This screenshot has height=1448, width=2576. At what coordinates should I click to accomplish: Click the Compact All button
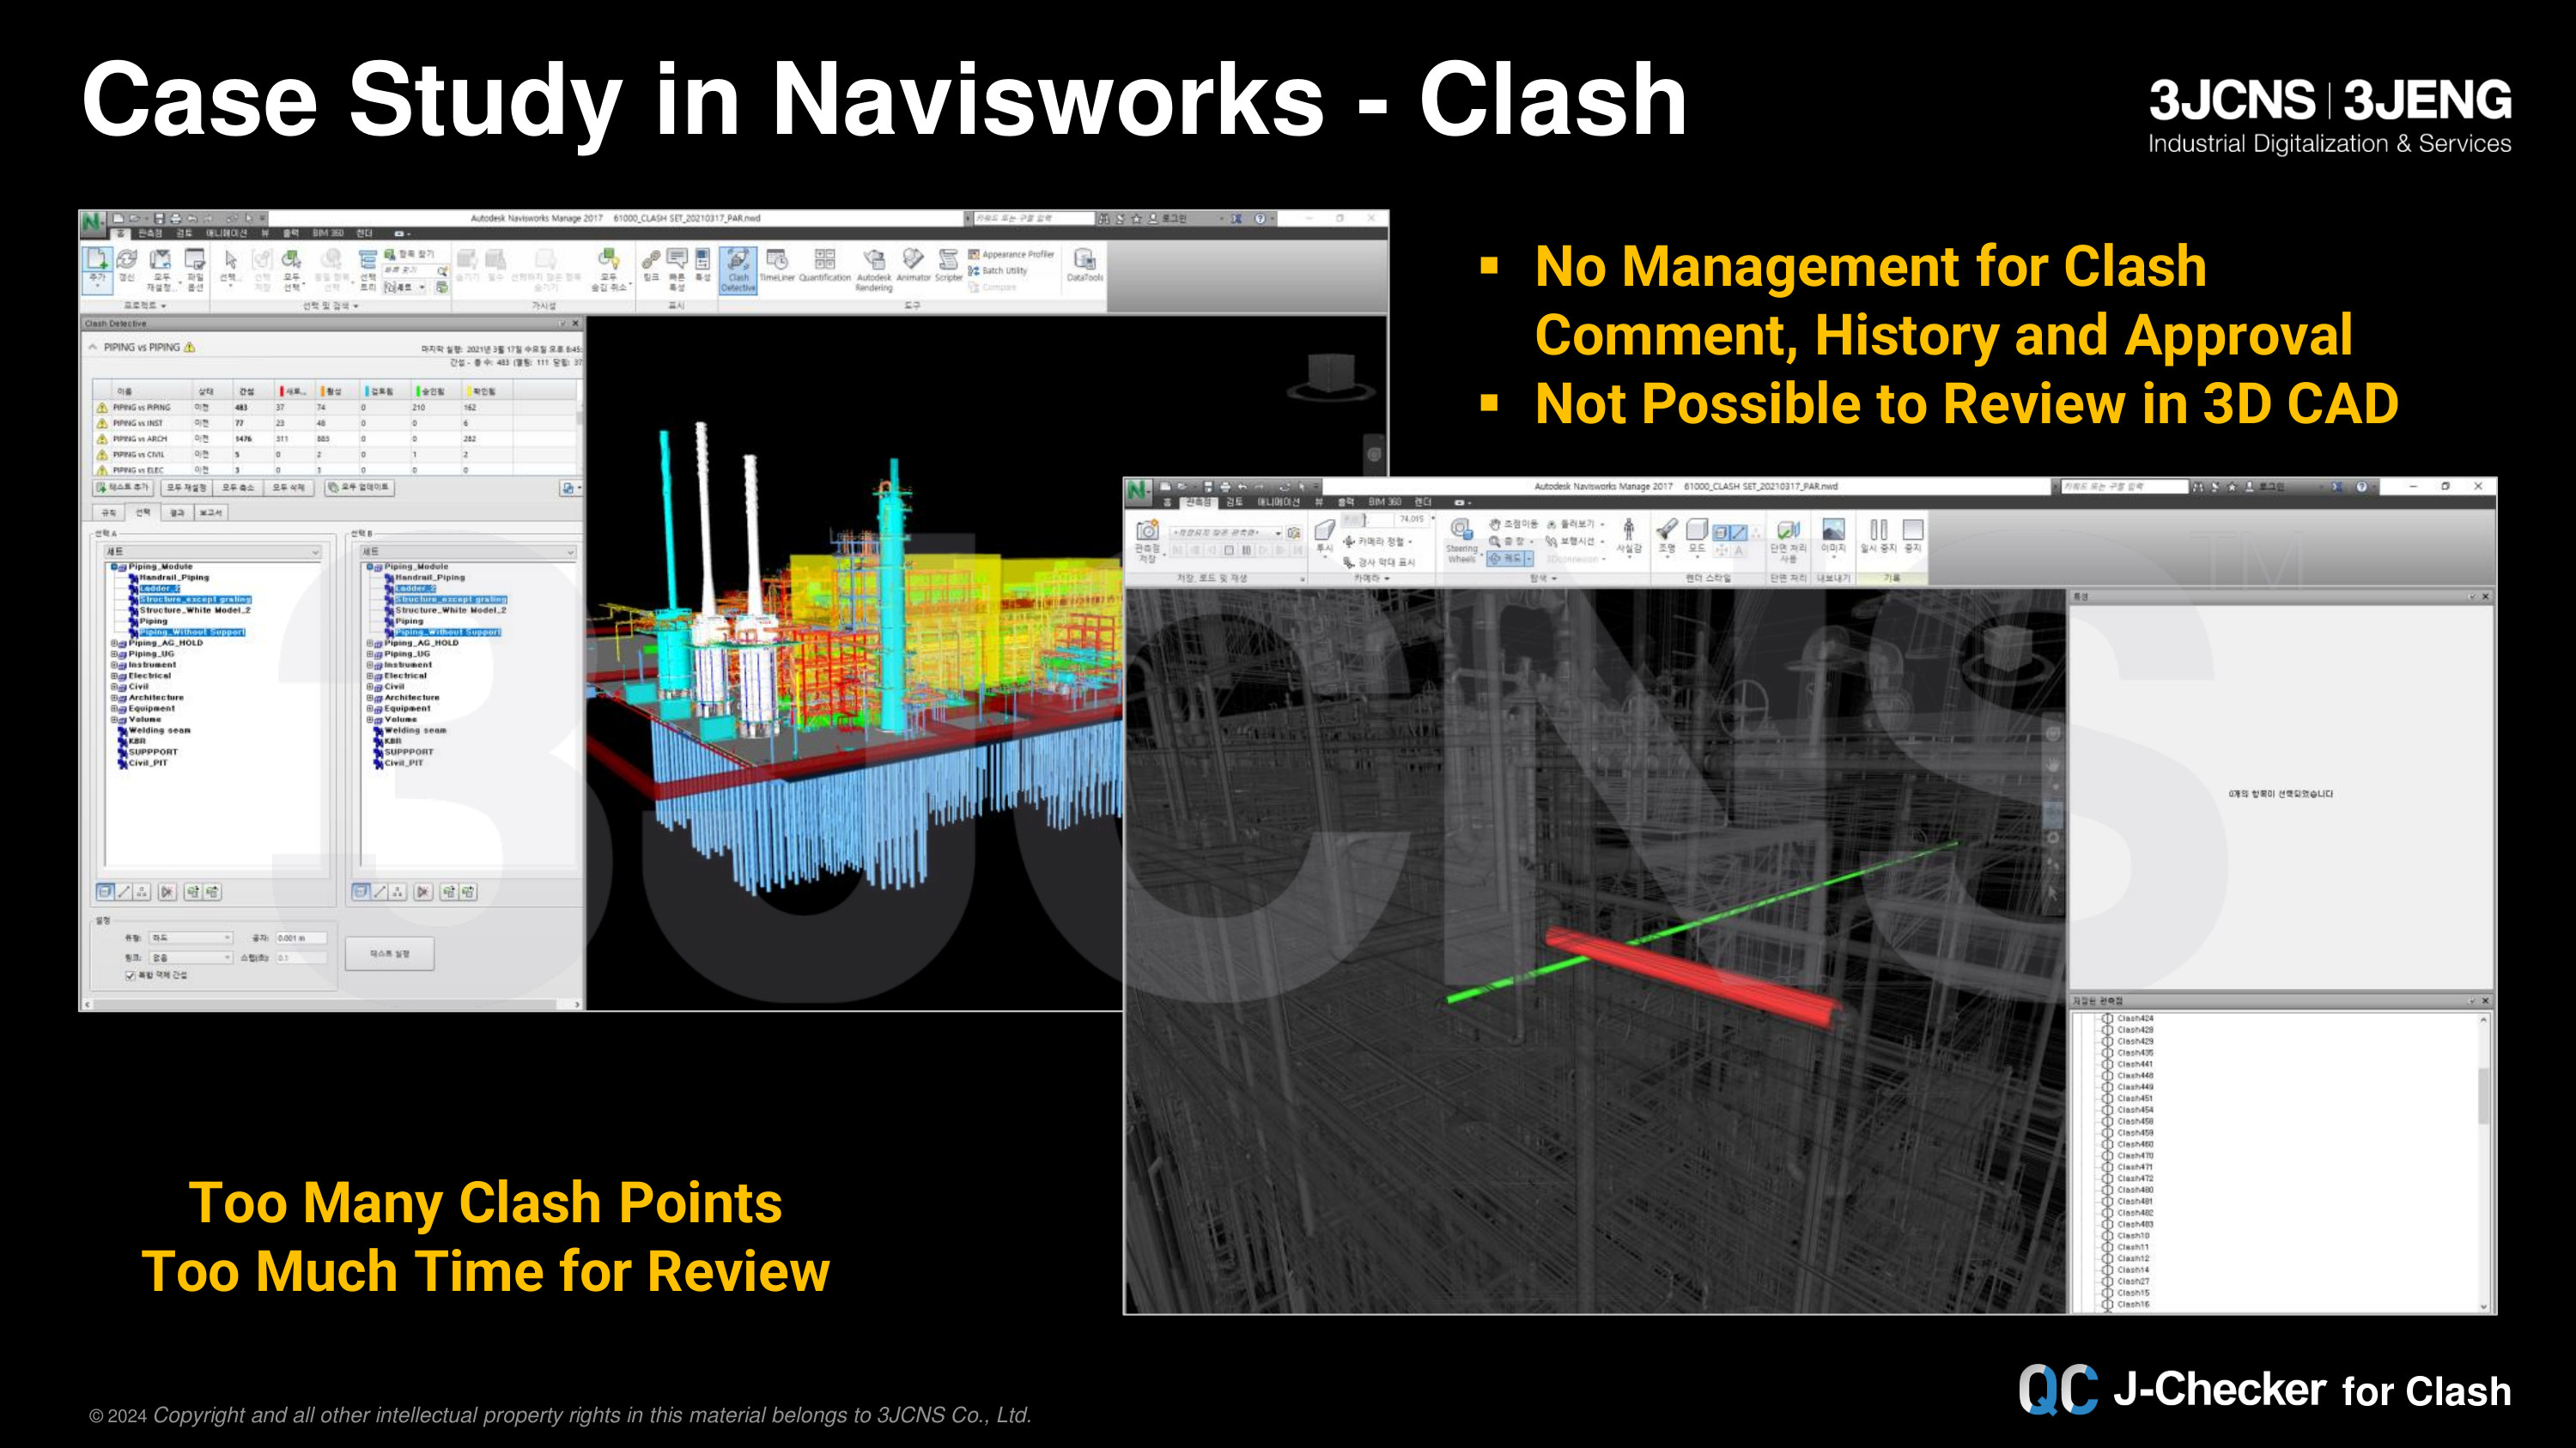(238, 488)
